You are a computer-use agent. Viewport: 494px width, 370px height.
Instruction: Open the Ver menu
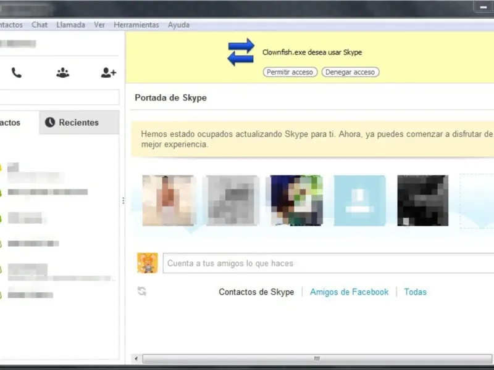(x=99, y=25)
